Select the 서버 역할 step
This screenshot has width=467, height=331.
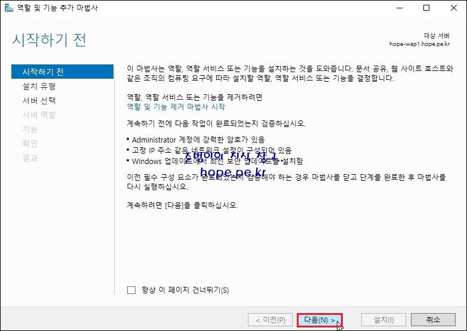pyautogui.click(x=39, y=115)
